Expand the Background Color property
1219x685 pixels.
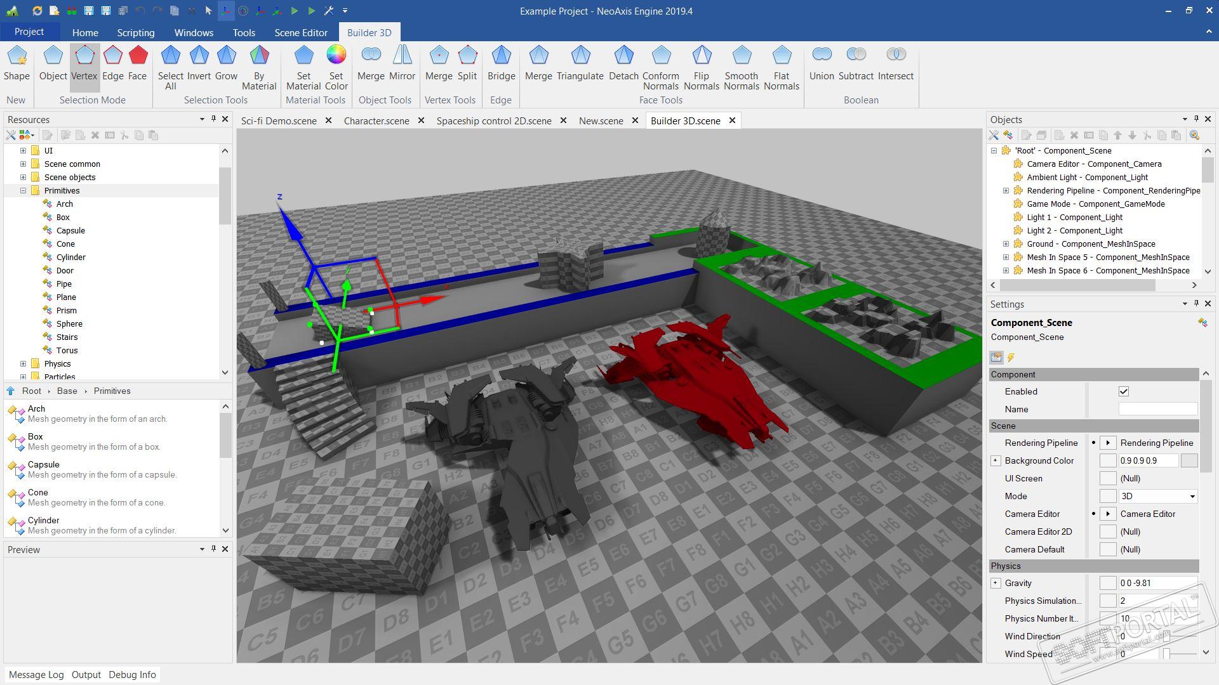click(996, 460)
